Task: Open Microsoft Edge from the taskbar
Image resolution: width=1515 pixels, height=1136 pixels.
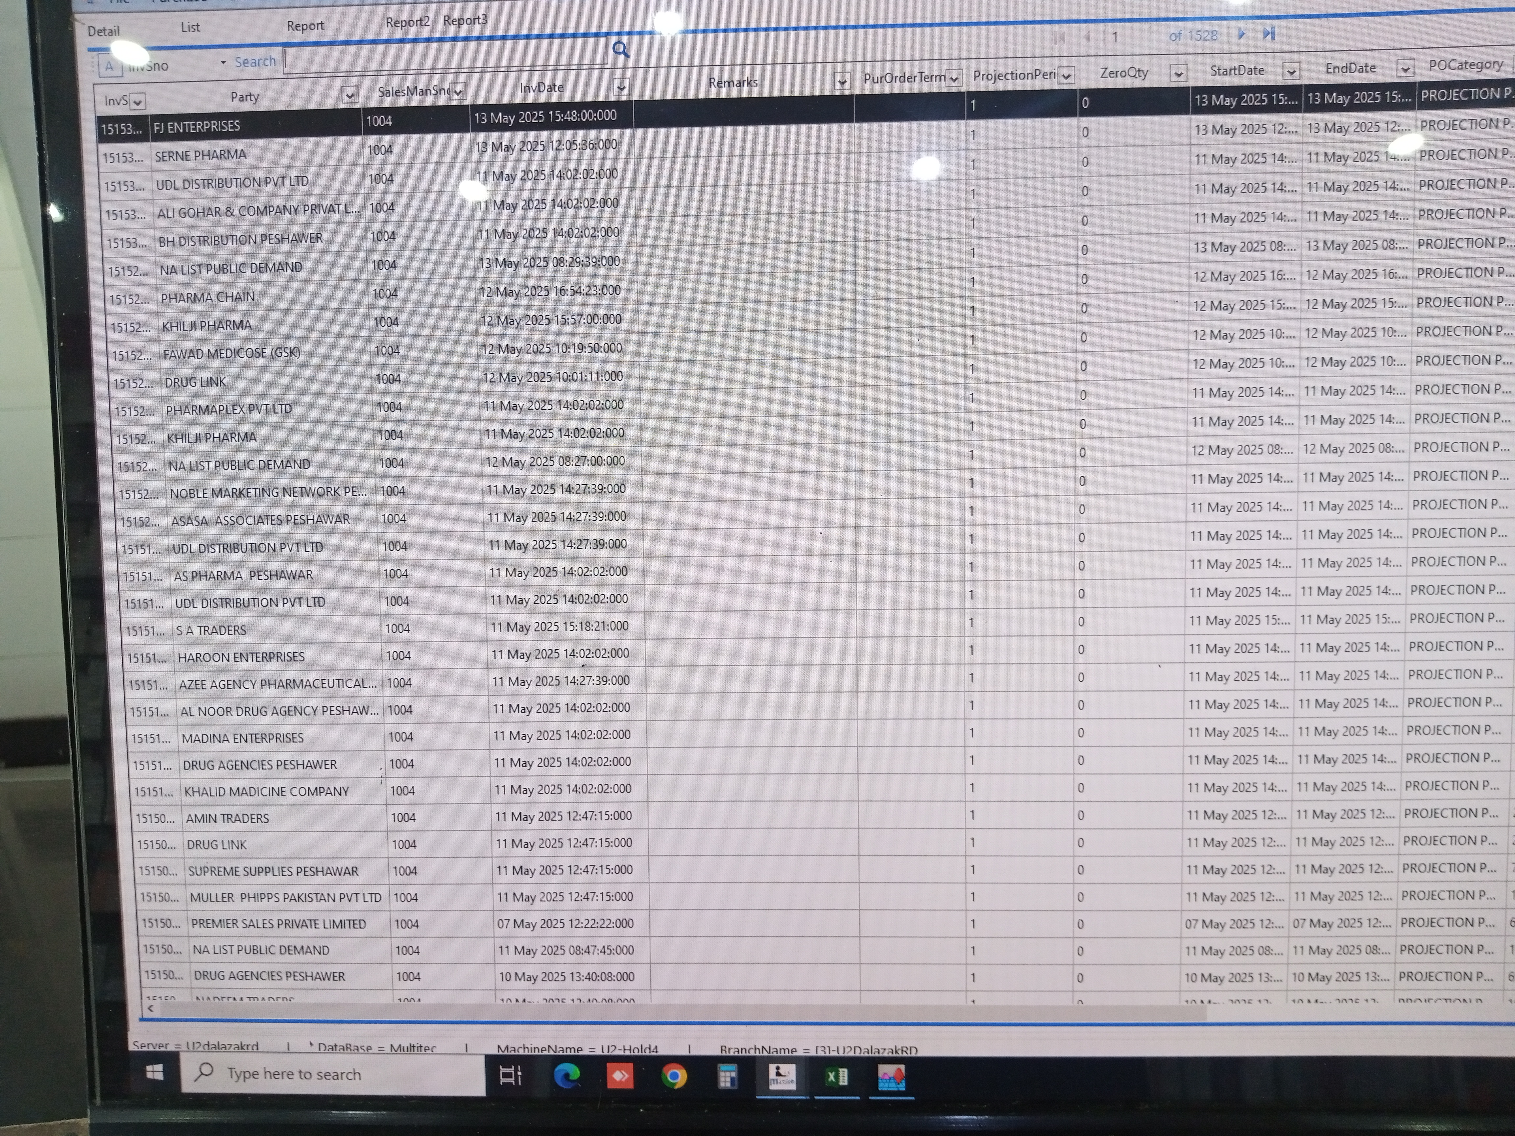Action: (566, 1077)
